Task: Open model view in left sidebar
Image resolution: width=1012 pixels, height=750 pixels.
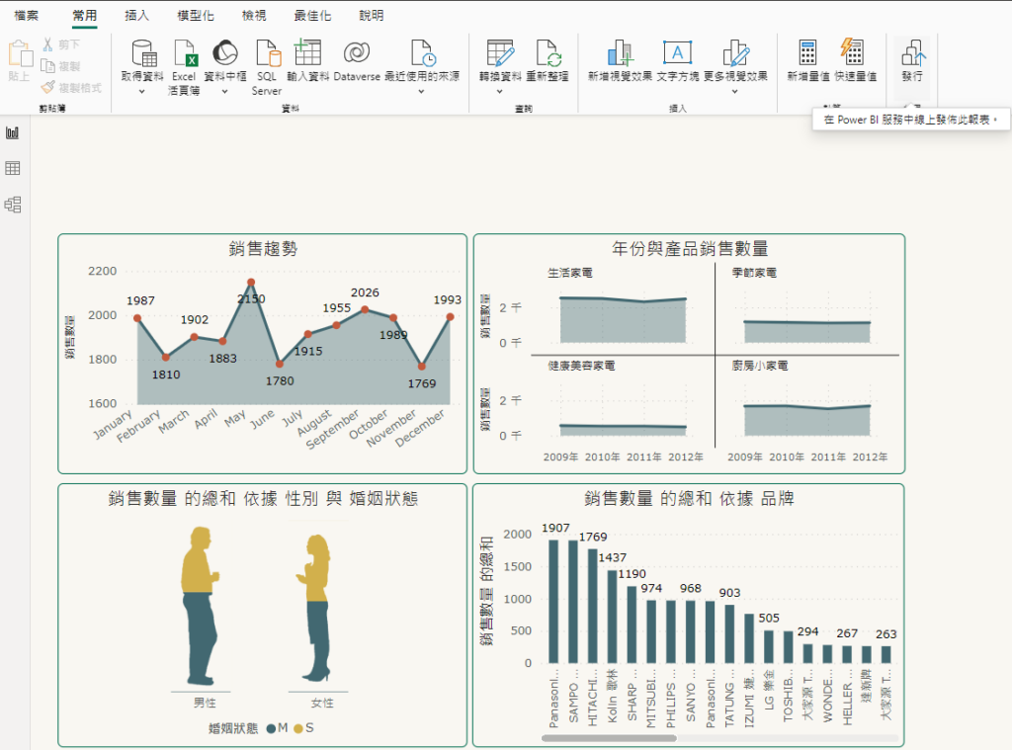Action: 13,205
